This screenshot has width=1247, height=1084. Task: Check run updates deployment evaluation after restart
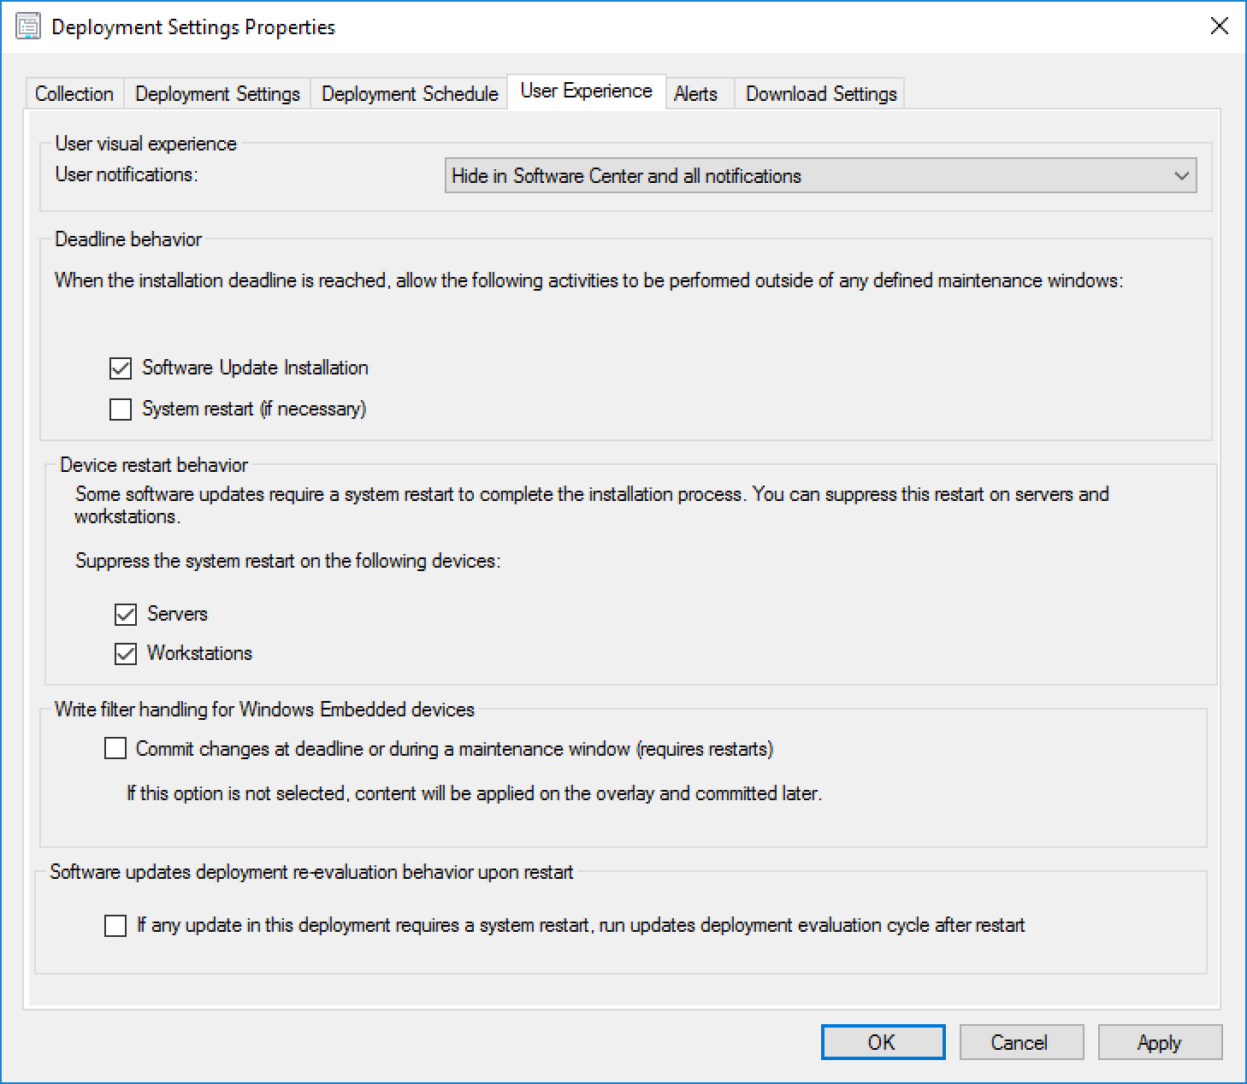(x=115, y=925)
